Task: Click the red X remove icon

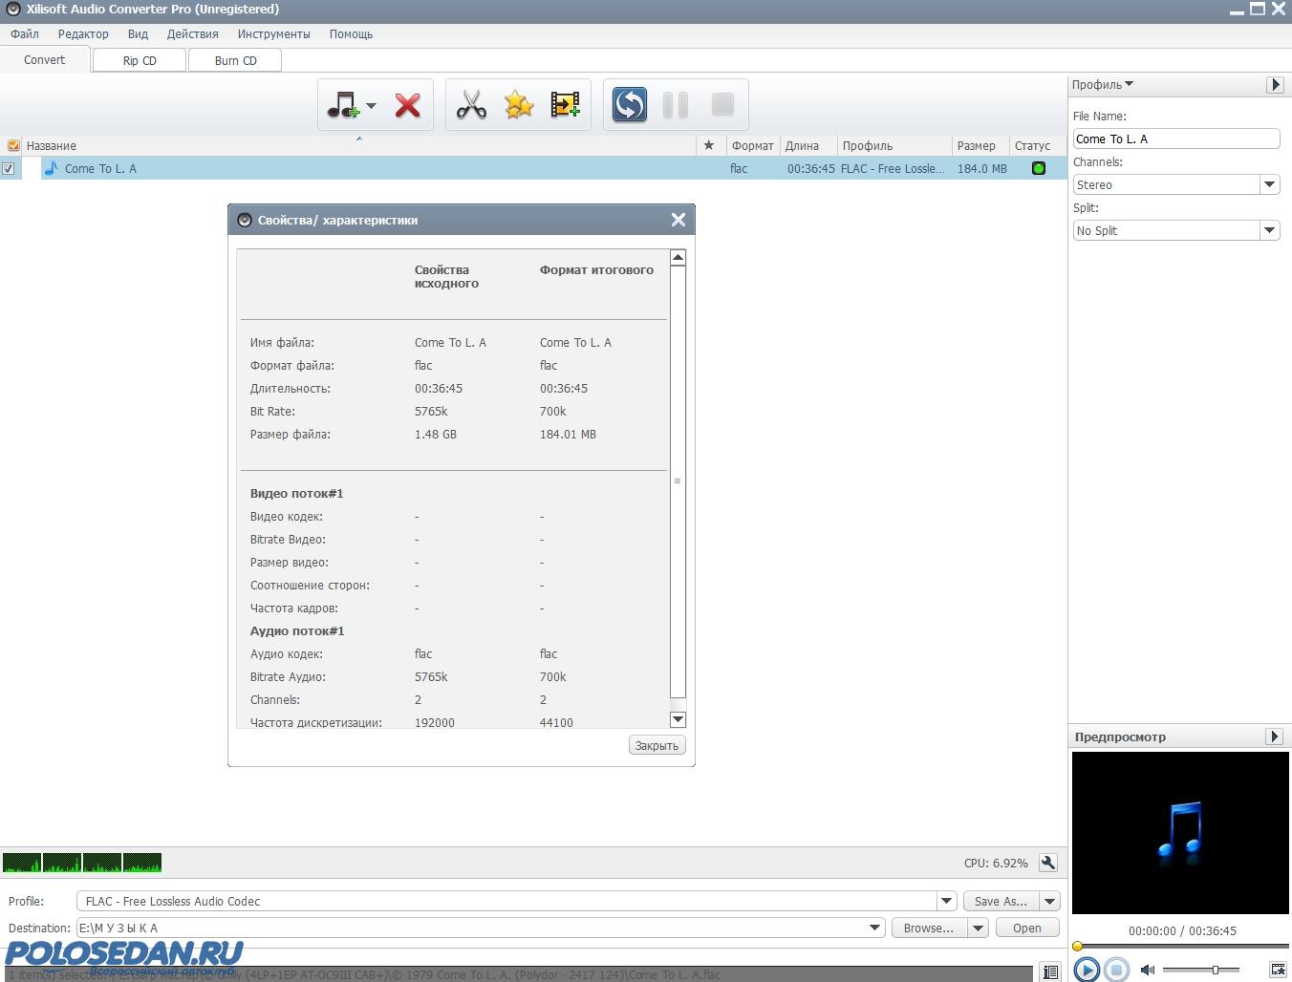Action: point(408,105)
